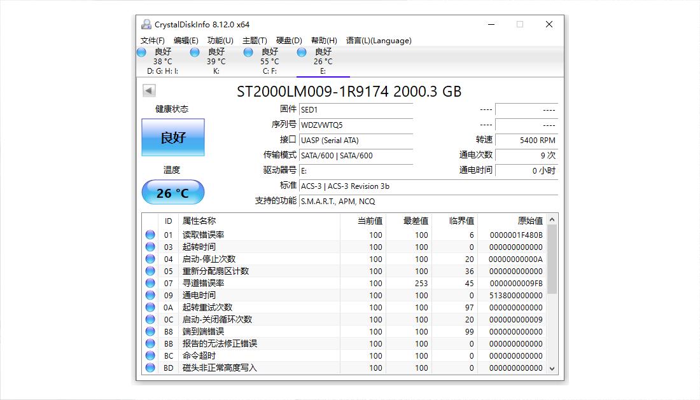Screen dimensions: 700x400
Task: Click the 26°C temperature button
Action: [x=172, y=192]
